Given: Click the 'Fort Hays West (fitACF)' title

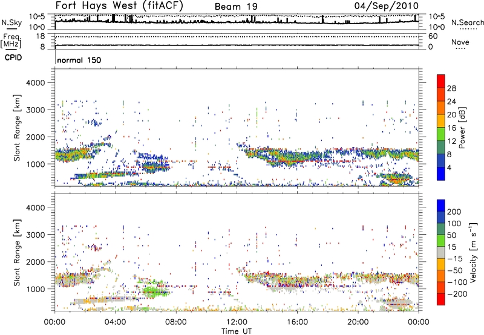Looking at the screenshot, I should point(119,6).
